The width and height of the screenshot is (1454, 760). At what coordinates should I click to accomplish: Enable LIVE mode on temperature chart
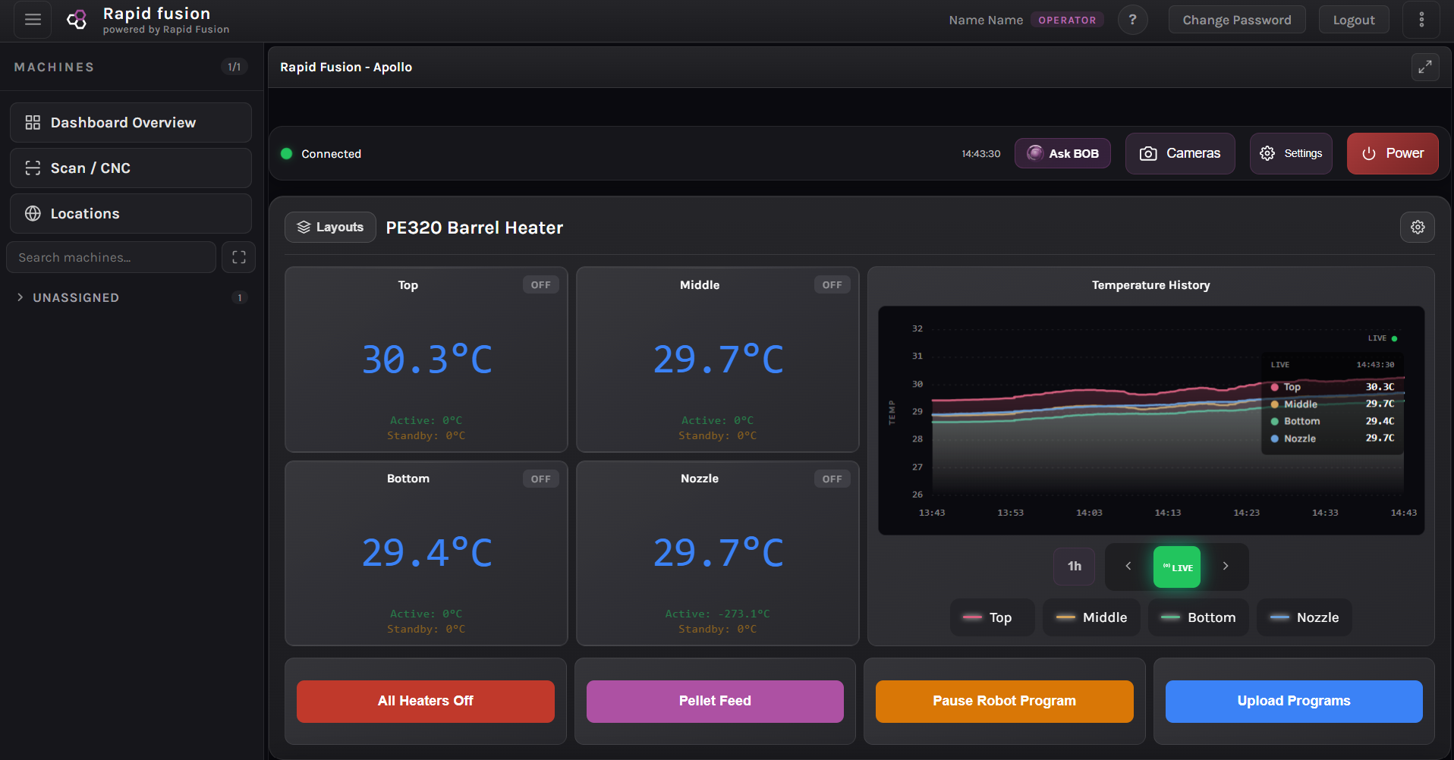1177,567
